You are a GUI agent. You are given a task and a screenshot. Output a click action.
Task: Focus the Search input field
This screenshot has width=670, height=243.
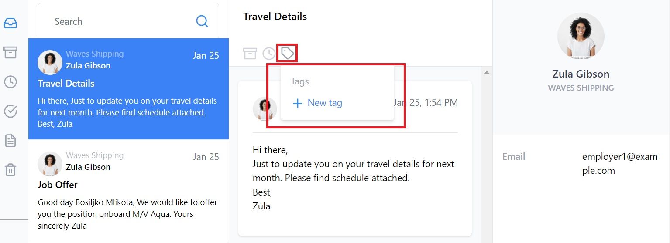point(128,21)
